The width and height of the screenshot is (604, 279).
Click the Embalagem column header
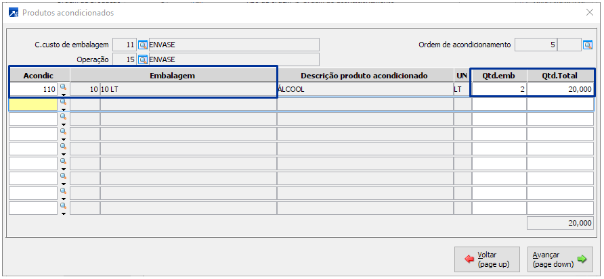[173, 75]
